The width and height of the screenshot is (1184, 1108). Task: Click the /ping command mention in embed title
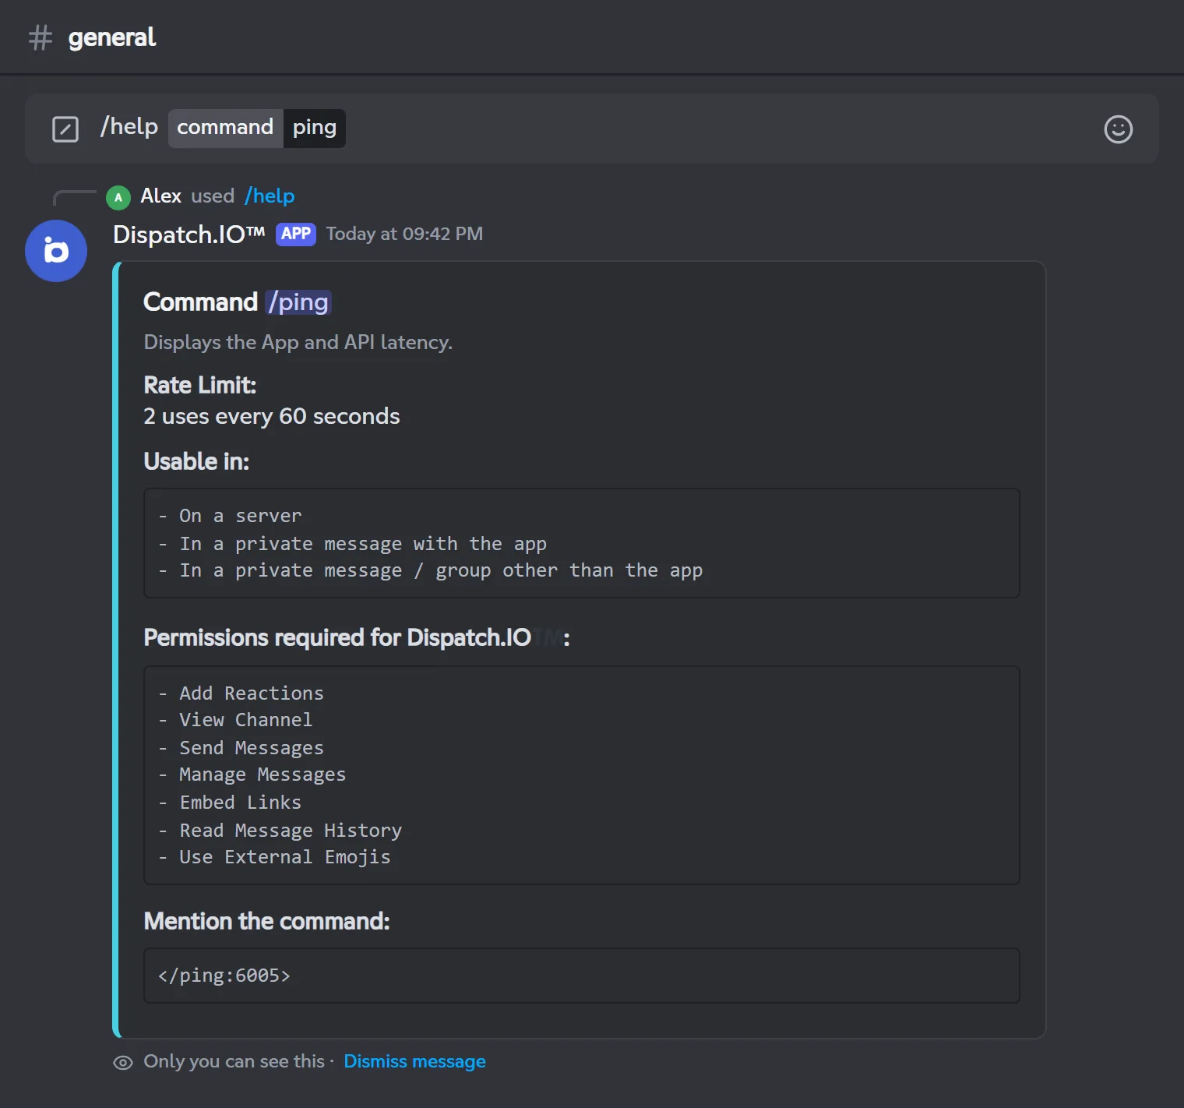click(x=298, y=302)
